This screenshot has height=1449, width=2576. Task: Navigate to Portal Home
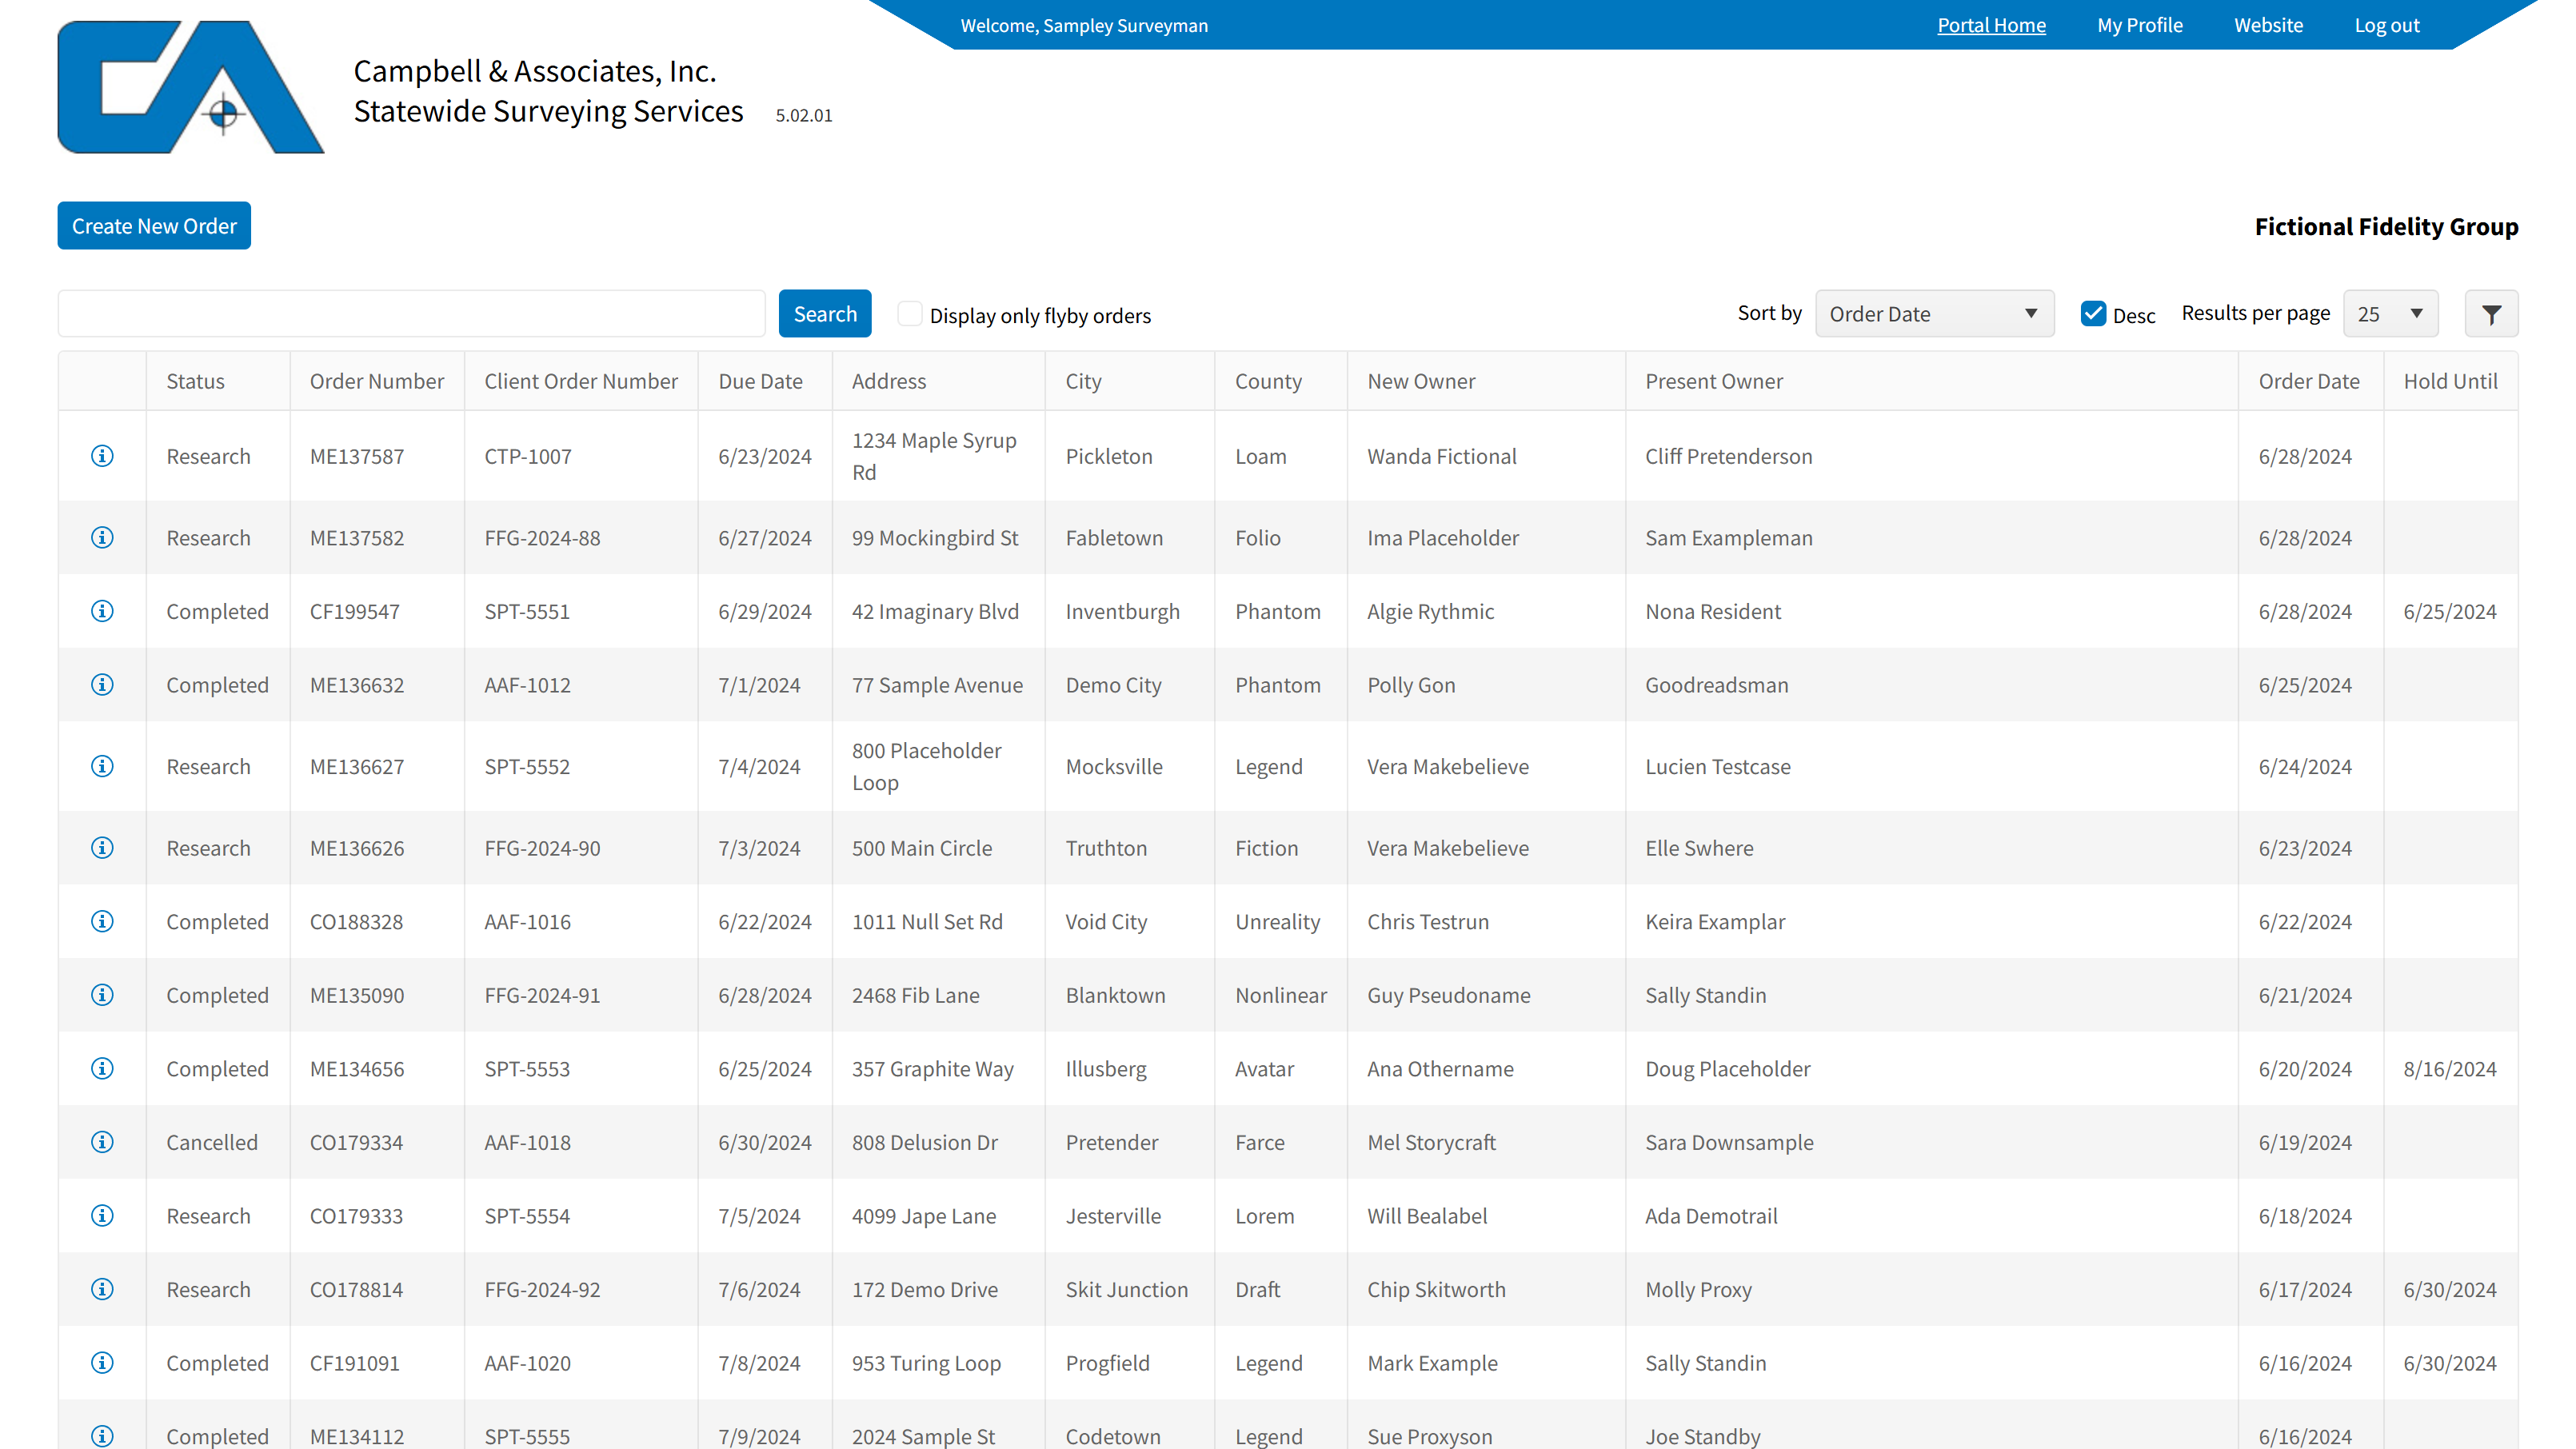click(x=1991, y=25)
